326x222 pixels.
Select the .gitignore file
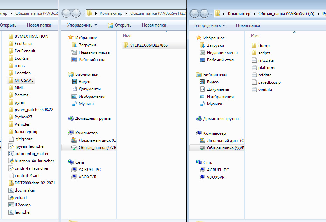pyautogui.click(x=21, y=139)
